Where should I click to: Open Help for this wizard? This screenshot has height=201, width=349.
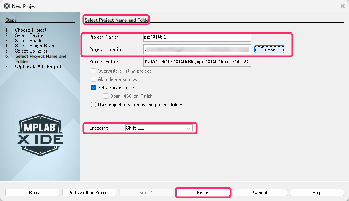tap(317, 193)
